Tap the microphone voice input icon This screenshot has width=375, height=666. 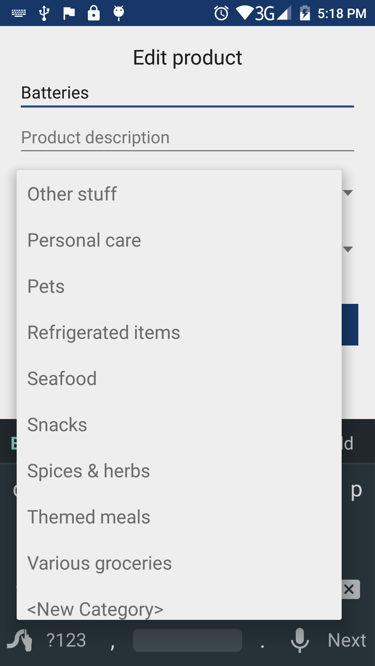pos(300,640)
